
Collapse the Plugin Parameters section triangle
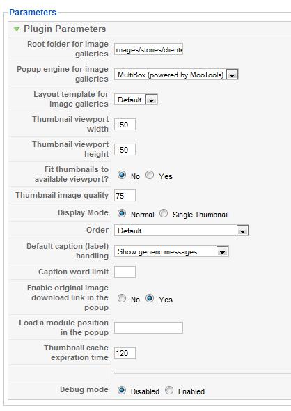(17, 29)
